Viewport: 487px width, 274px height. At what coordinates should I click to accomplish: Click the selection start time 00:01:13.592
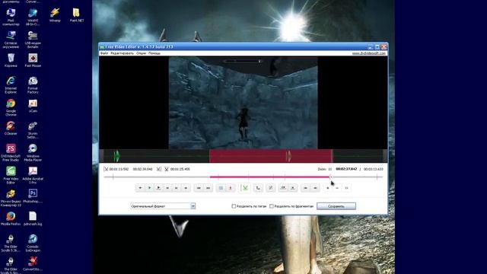point(119,169)
